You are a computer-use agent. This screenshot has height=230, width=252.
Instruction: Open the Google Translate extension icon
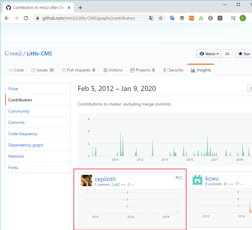coord(172,18)
